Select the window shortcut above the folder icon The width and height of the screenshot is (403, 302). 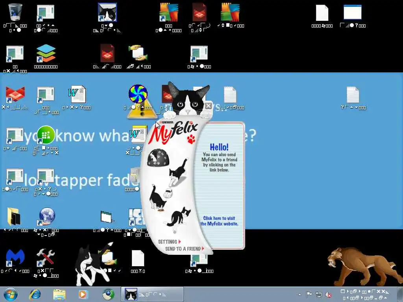coord(15,177)
